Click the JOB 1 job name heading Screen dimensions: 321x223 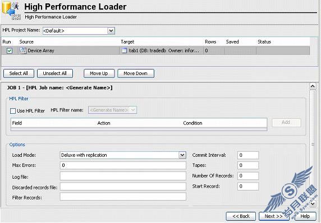click(60, 88)
